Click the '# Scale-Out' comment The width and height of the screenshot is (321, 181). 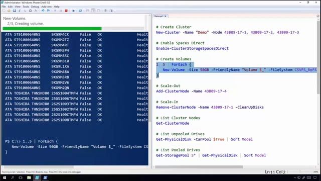pyautogui.click(x=168, y=86)
